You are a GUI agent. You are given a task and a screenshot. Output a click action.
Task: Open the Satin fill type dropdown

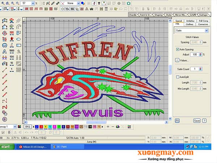tap(207, 31)
